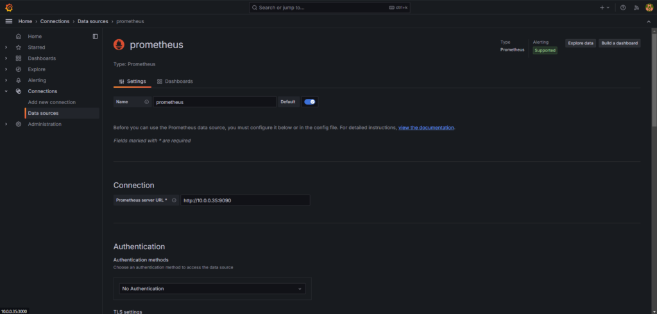The width and height of the screenshot is (657, 314).
Task: Open the news feed RSS icon
Action: (x=636, y=8)
